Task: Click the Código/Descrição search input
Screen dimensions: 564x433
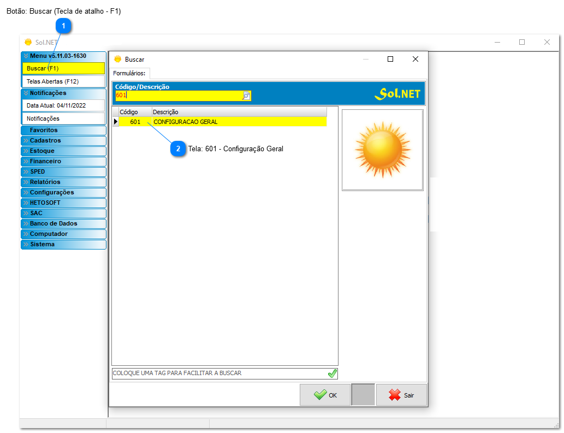Action: 178,96
